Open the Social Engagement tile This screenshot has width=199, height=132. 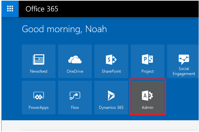[x=183, y=61]
